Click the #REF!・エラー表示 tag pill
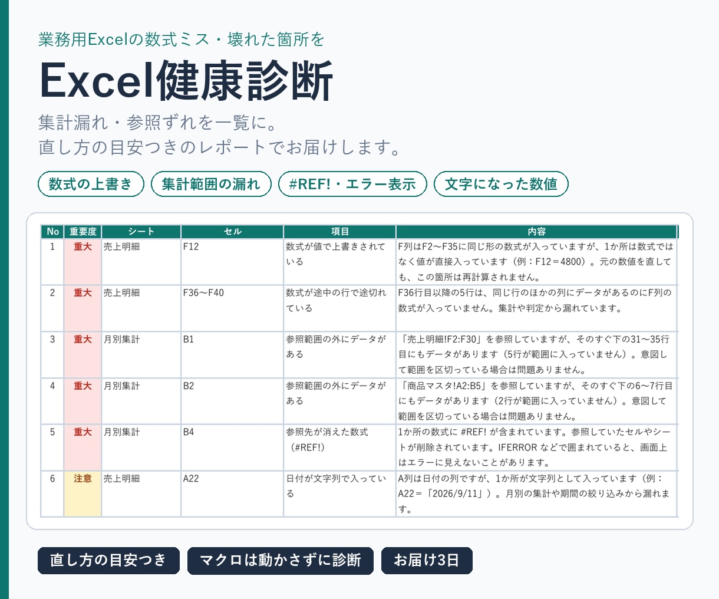 (352, 184)
